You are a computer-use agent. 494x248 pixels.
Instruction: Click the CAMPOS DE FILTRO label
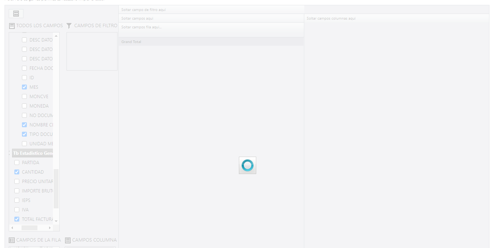[96, 26]
